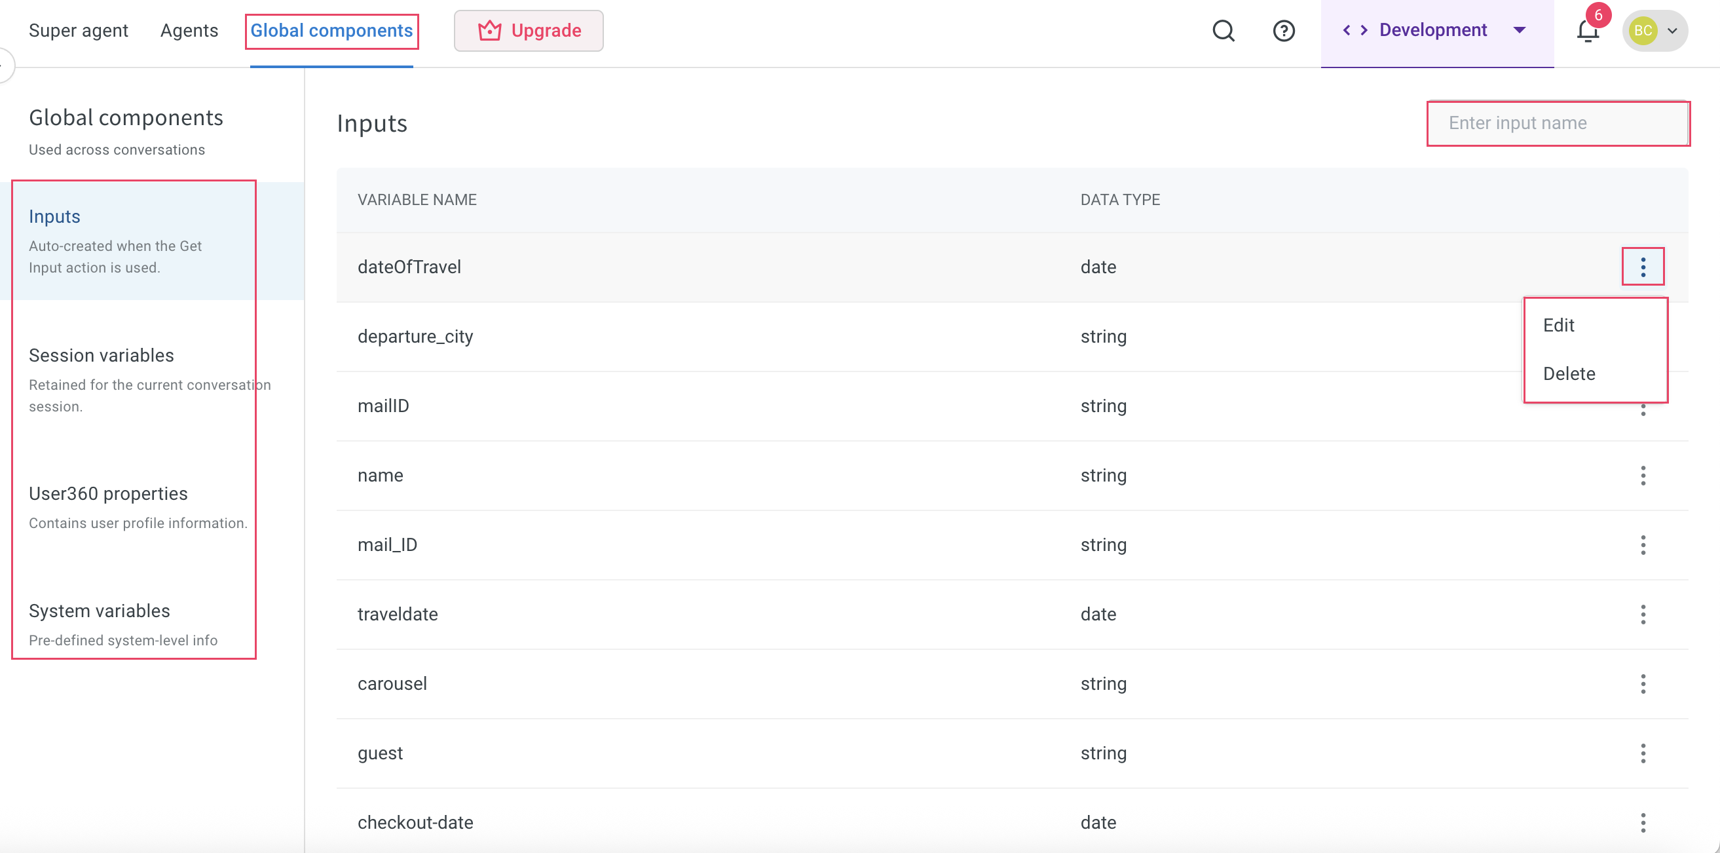Switch to the Super agent tab
This screenshot has width=1720, height=853.
pos(78,31)
